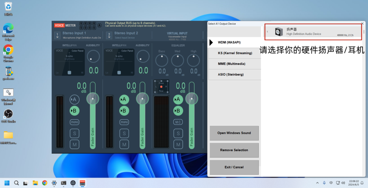368x188 pixels.
Task: Select the MME (Multimedia) tab
Action: [x=235, y=64]
